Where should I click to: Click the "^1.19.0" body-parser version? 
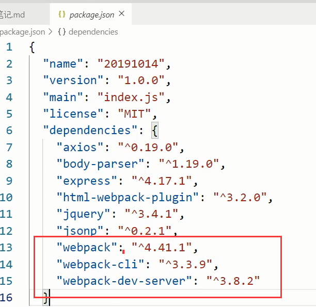pos(189,164)
